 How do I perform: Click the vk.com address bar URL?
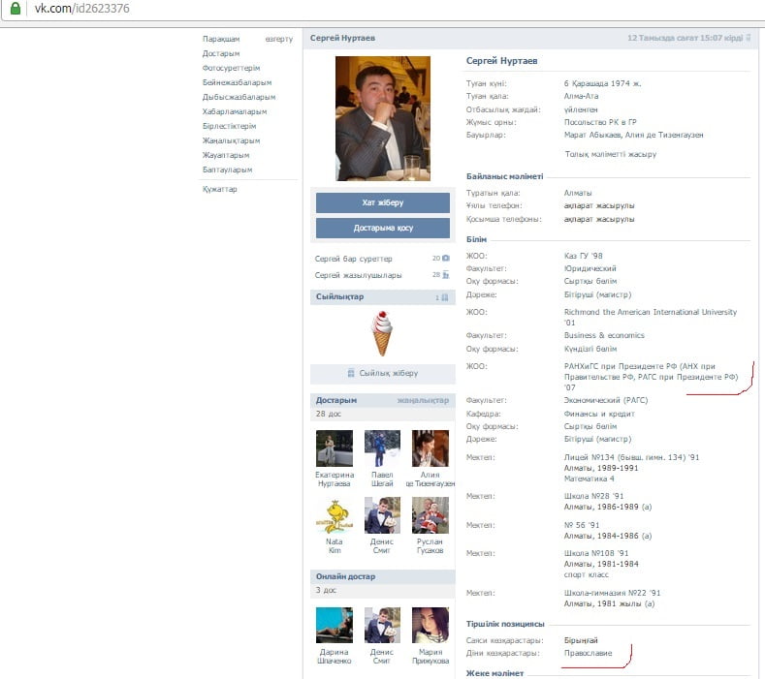pyautogui.click(x=82, y=9)
